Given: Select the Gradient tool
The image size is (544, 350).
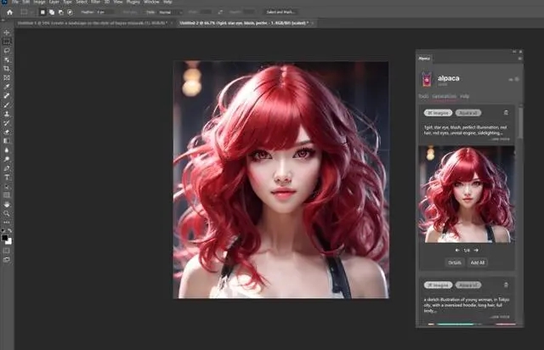Looking at the screenshot, I should click(7, 141).
